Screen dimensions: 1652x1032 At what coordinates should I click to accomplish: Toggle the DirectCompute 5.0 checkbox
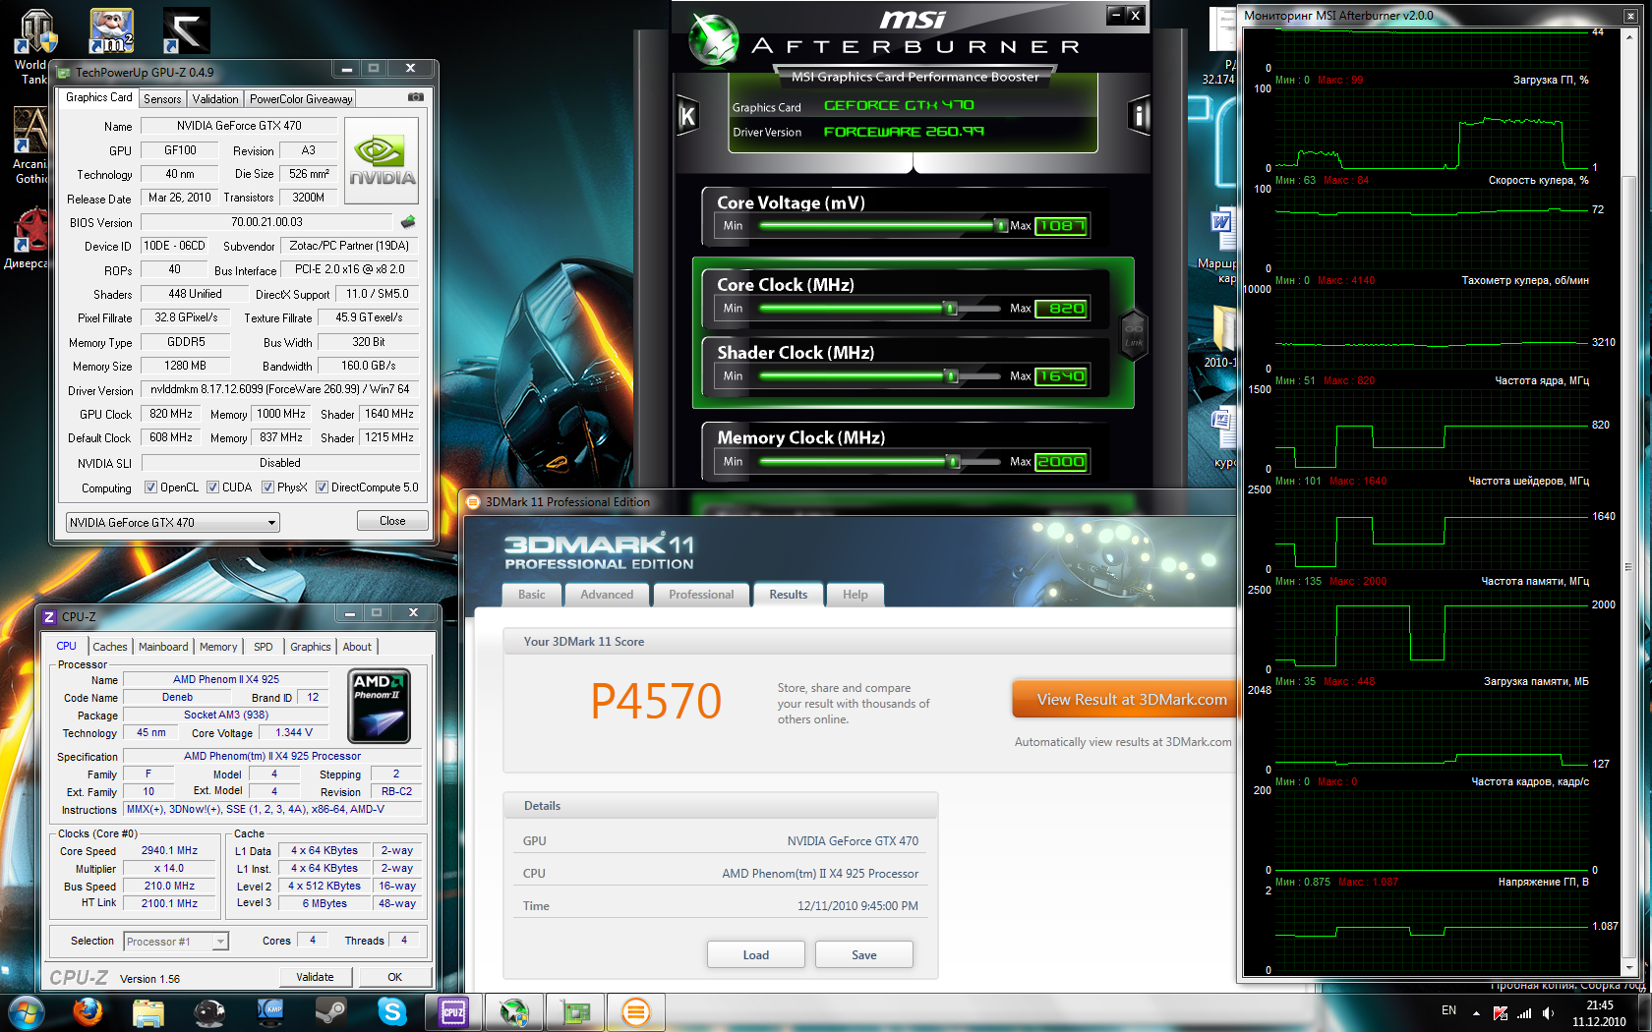pos(322,487)
